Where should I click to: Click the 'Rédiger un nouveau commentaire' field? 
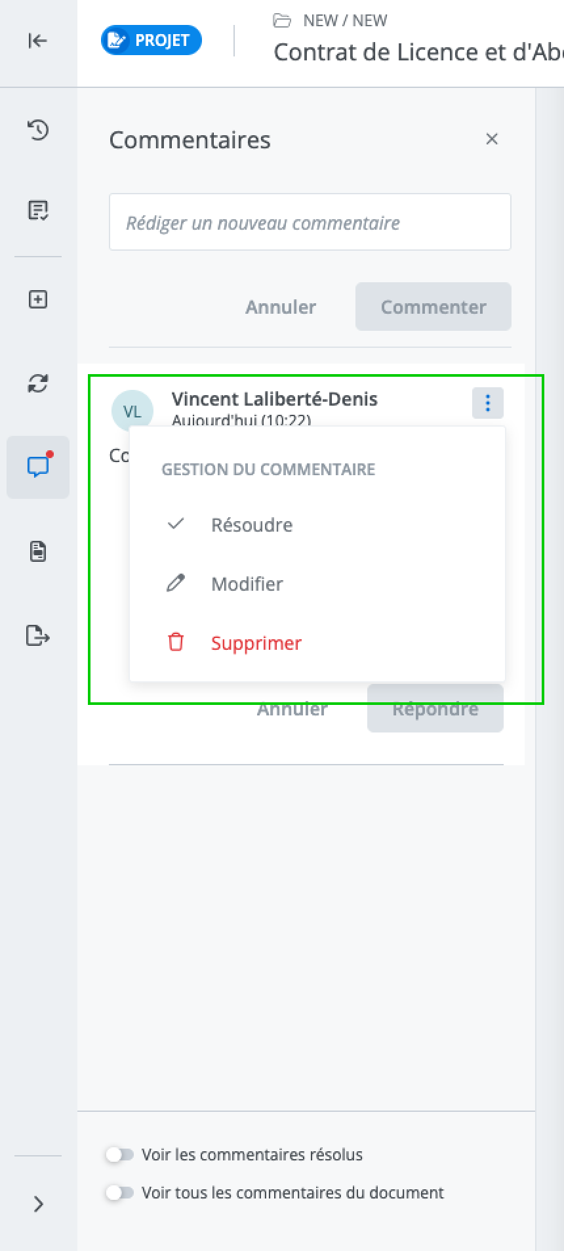(310, 223)
